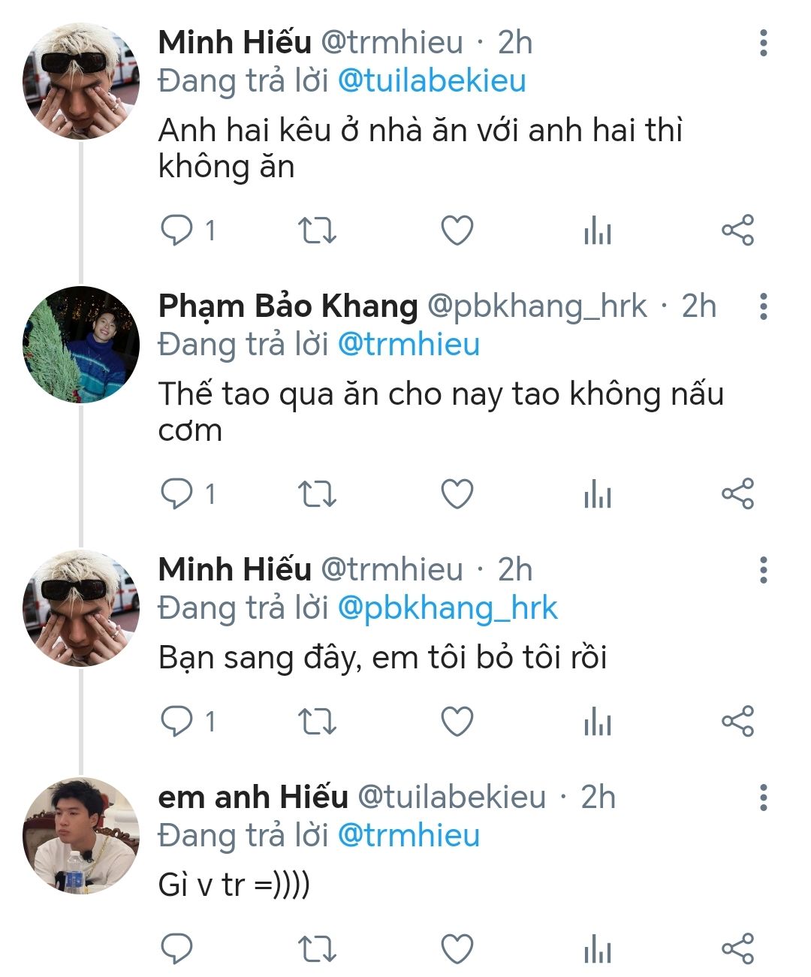This screenshot has width=811, height=977.
Task: Open more options on "Bạn sang đây" tweet
Action: (x=763, y=571)
